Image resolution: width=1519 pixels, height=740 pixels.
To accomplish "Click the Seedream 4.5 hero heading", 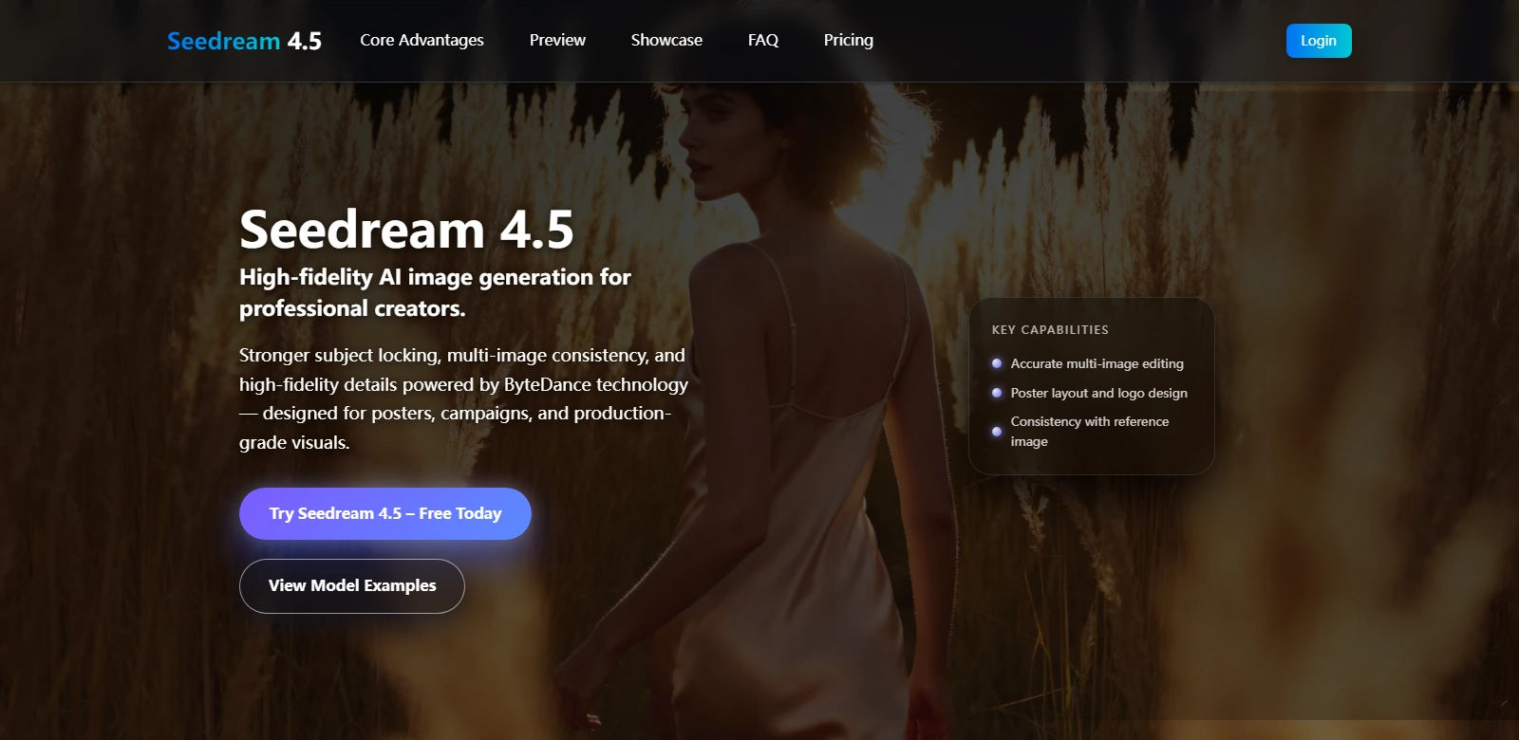I will pos(406,230).
